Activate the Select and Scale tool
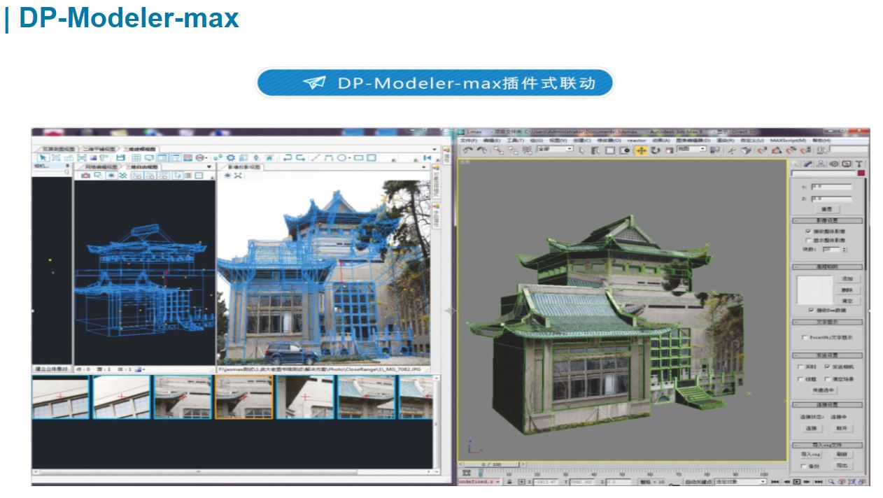 pyautogui.click(x=669, y=150)
